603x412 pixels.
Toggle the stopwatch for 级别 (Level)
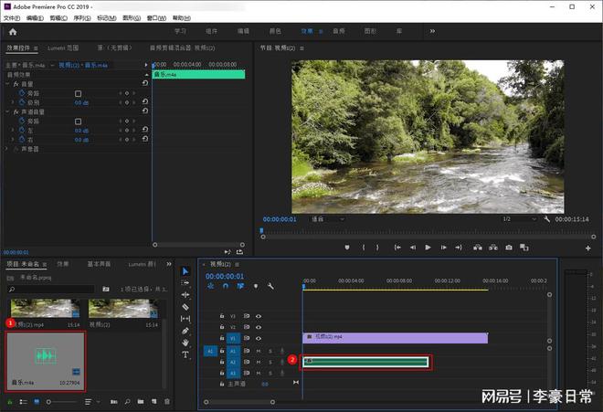tap(22, 102)
